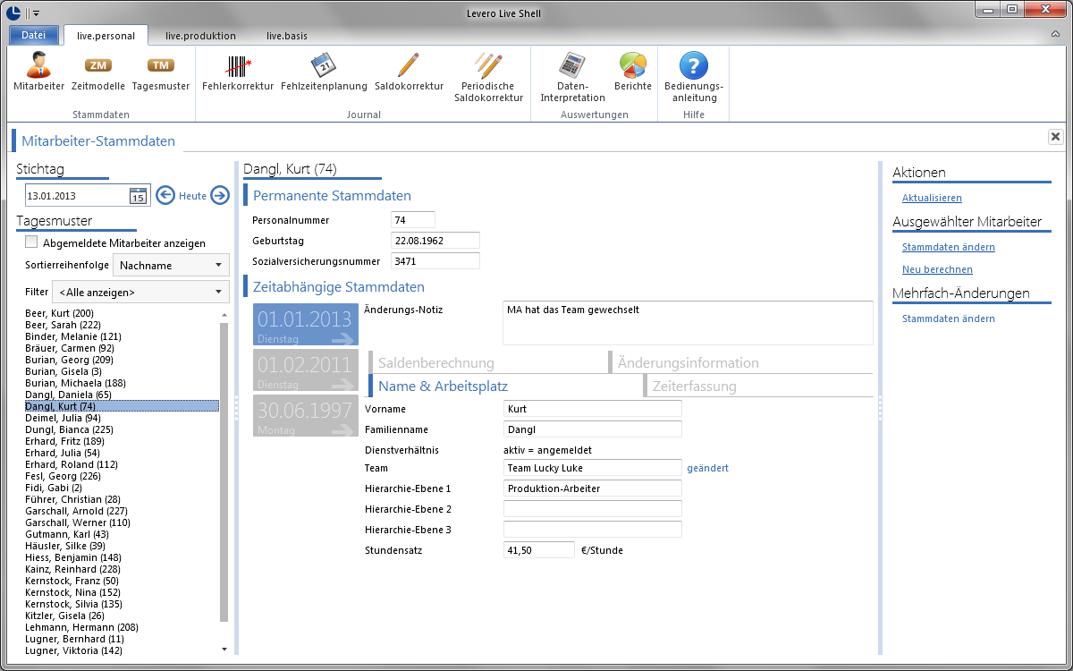The image size is (1073, 671).
Task: Expand the Filter Alle anzeigen dropdown
Action: point(141,292)
